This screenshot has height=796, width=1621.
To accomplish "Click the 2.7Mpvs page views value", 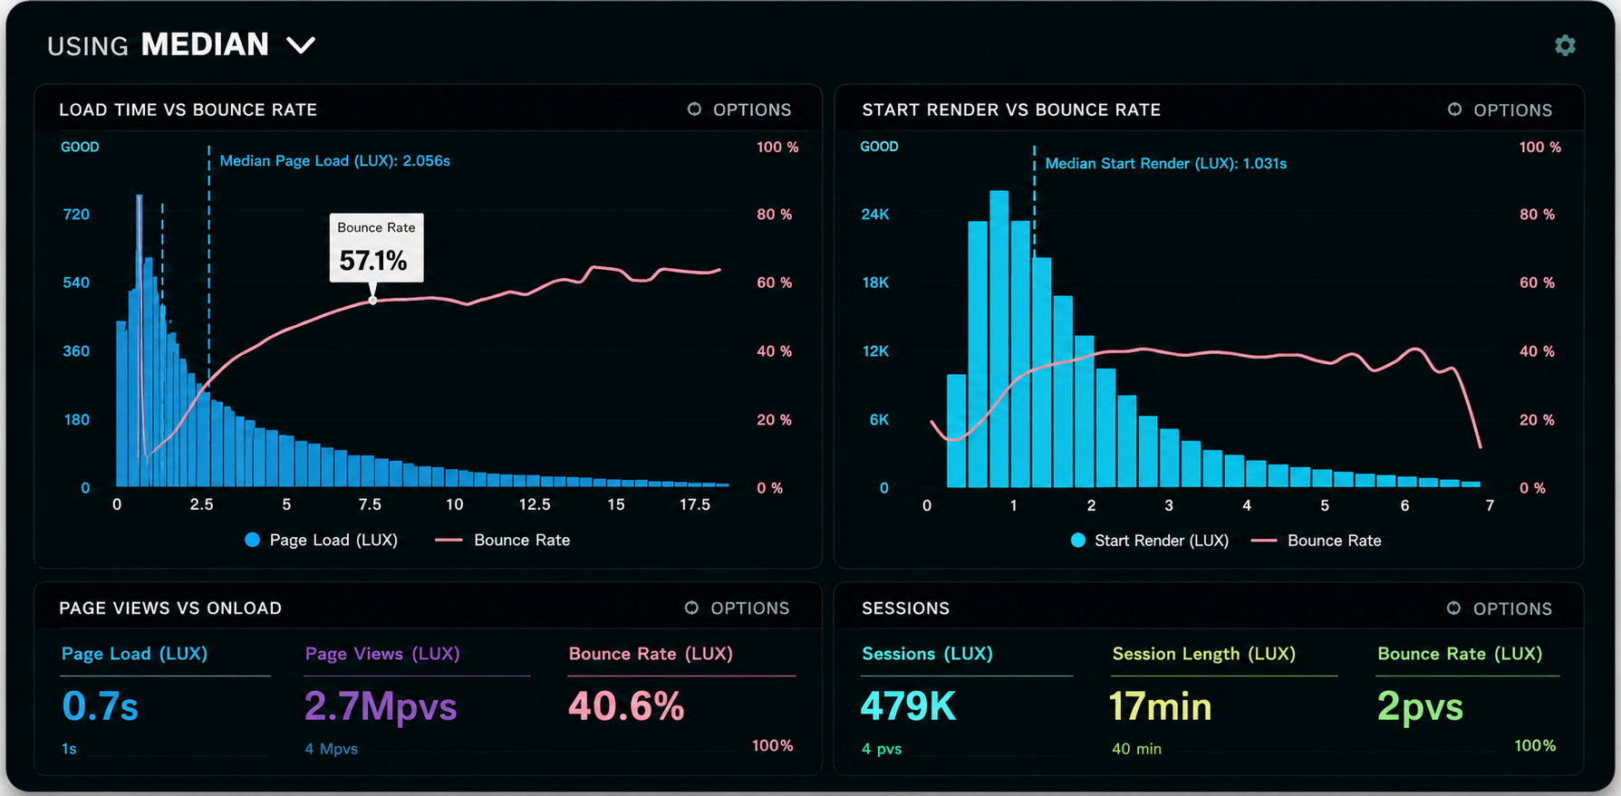I will tap(381, 706).
